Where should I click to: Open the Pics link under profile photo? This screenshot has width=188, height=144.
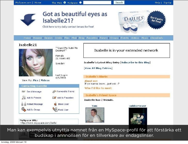tap(36, 80)
